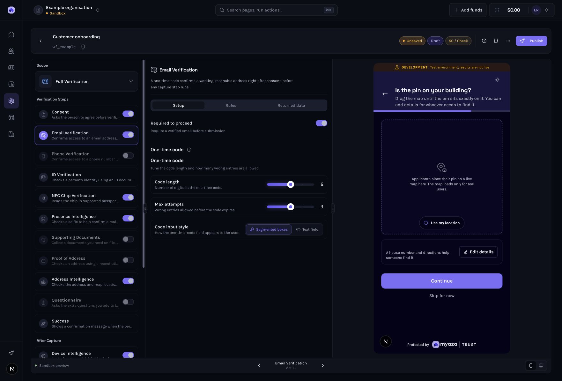
Task: Enable the Questionnaire toggle
Action: [128, 302]
